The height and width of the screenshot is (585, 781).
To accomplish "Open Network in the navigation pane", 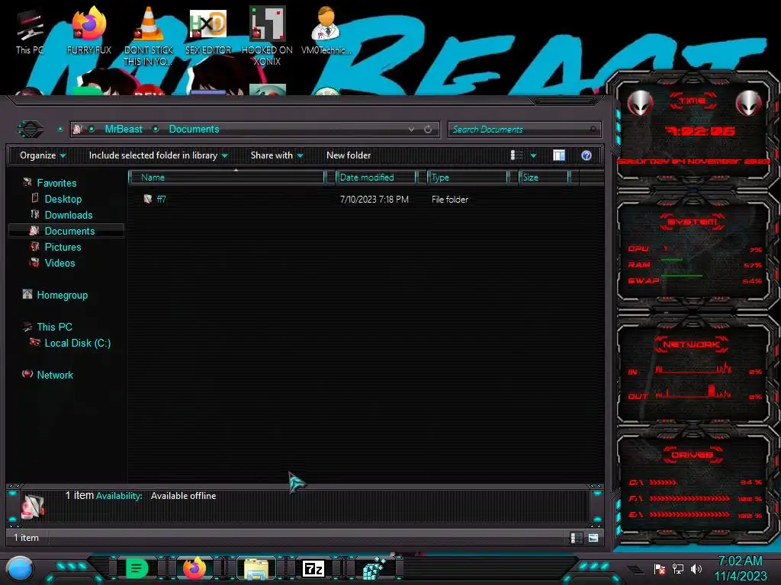I will click(x=55, y=375).
